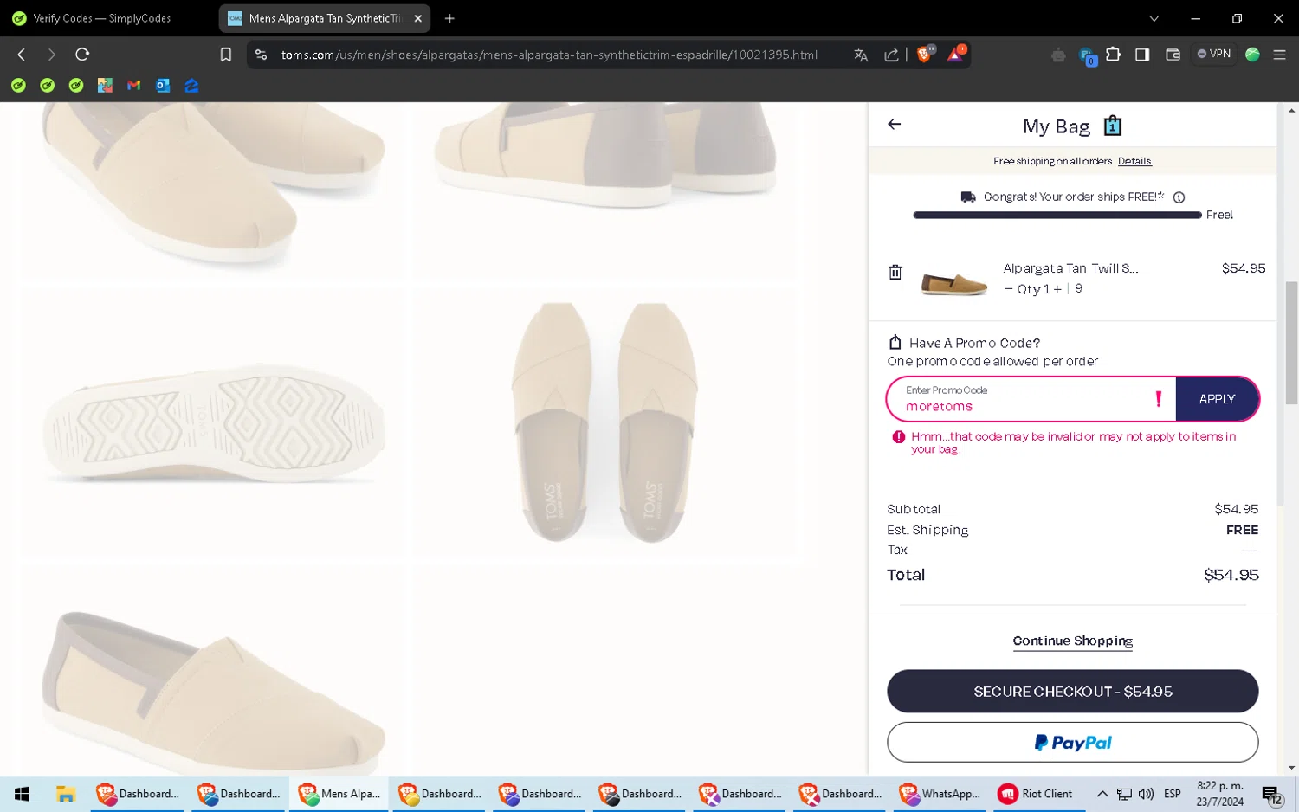Click the free shipping progress bar
This screenshot has width=1299, height=812.
tap(1057, 215)
